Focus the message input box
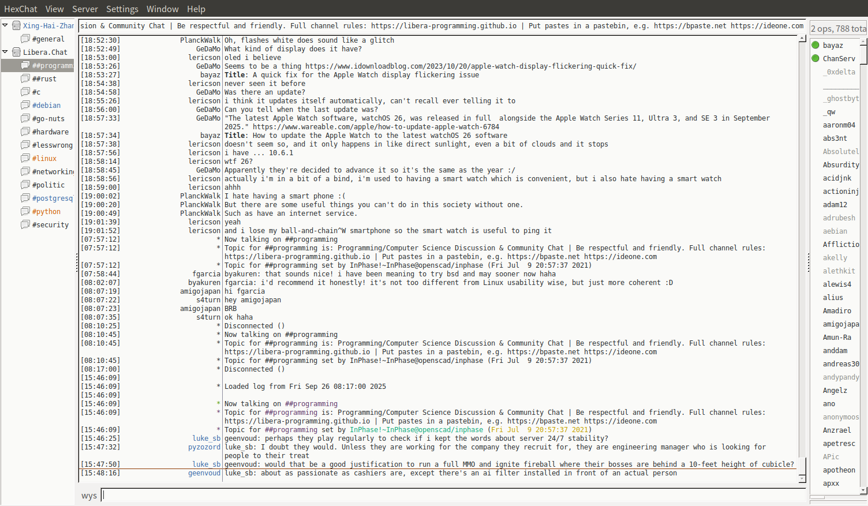The width and height of the screenshot is (868, 506). (x=453, y=495)
